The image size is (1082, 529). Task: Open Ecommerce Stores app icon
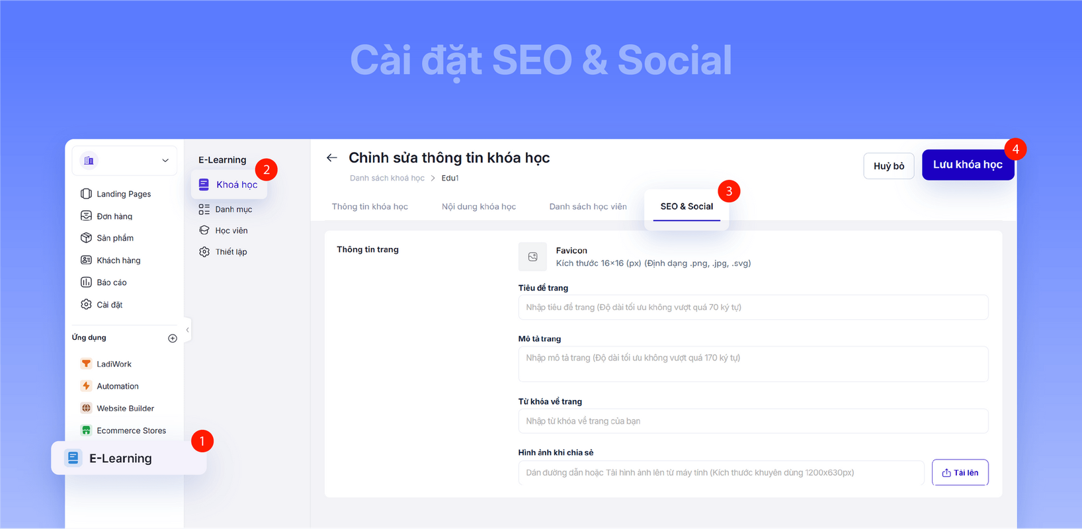[x=86, y=430]
